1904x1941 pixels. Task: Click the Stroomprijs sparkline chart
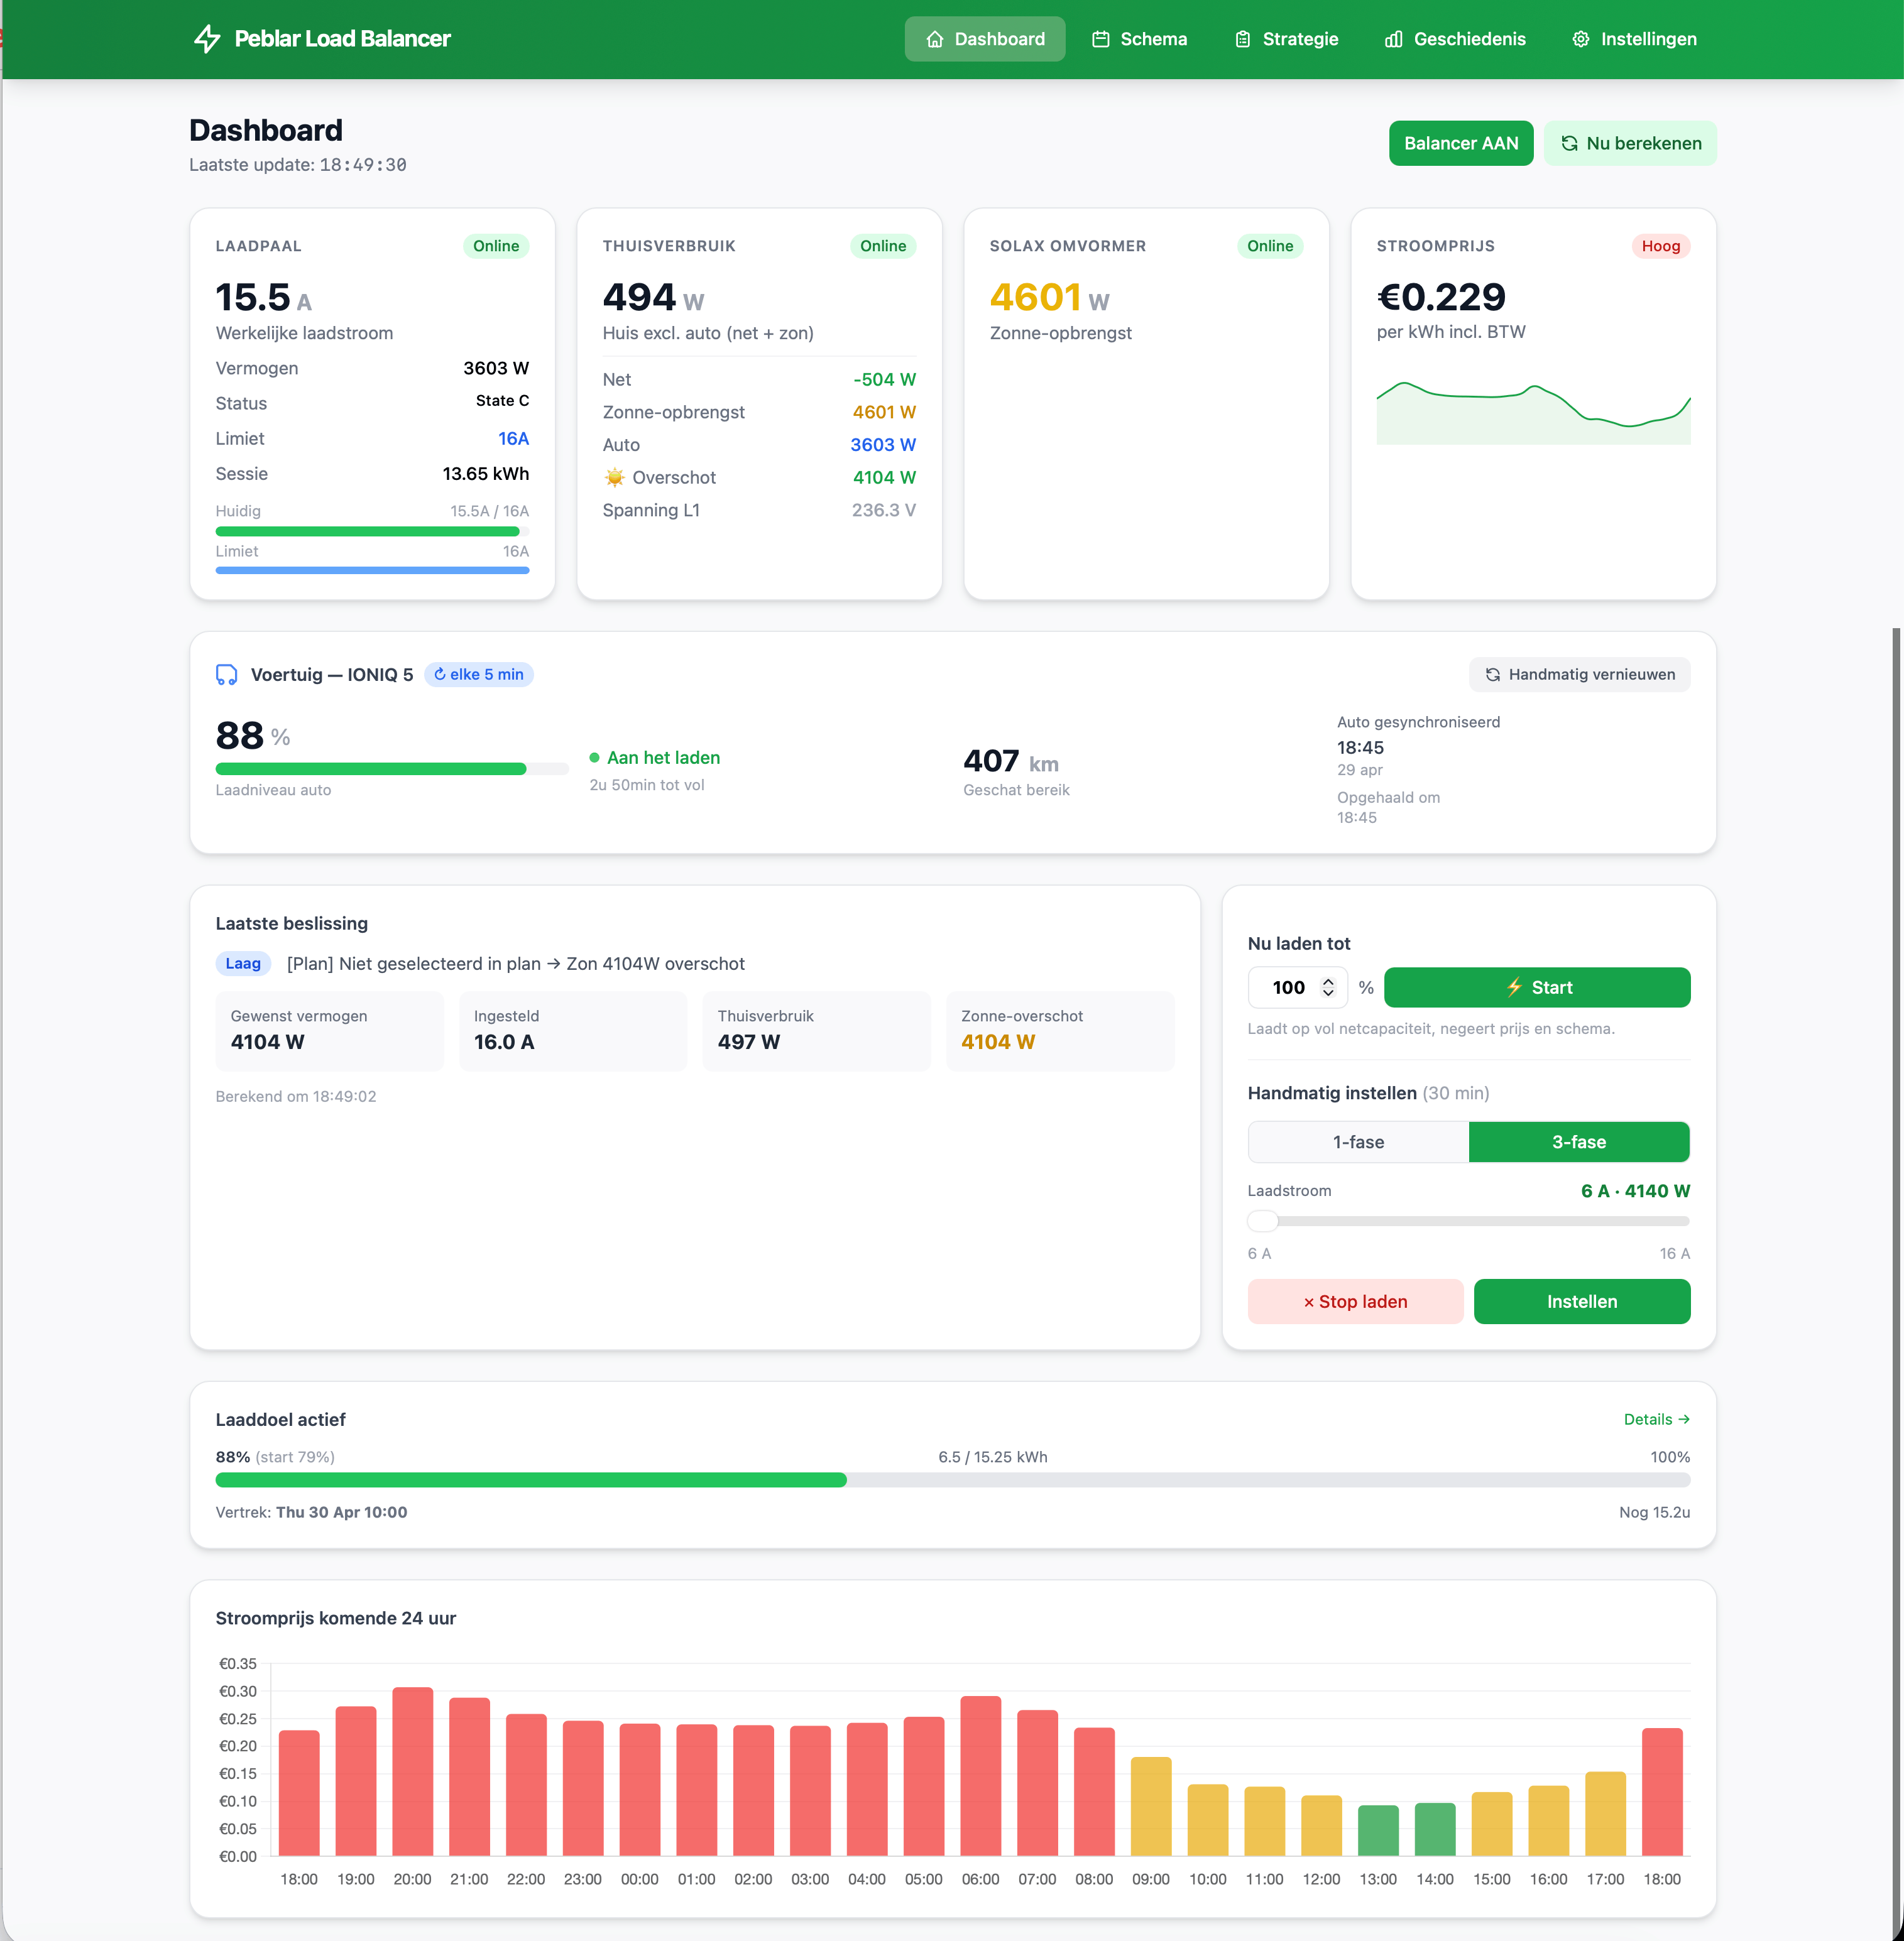click(1533, 412)
